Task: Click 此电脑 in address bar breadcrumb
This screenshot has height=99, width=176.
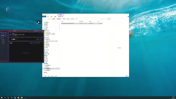Action: coord(54,19)
